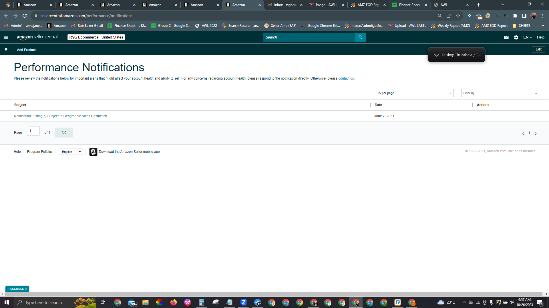Click the Windows search box Type here to search
This screenshot has width=549, height=308.
click(55, 302)
